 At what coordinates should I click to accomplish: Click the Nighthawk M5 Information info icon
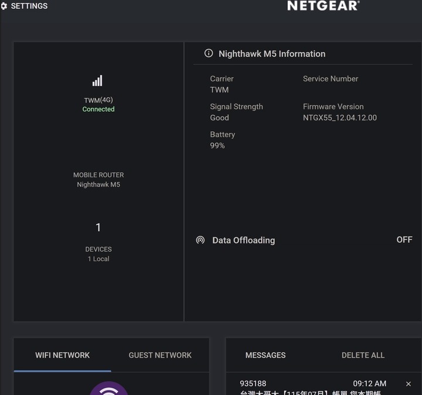coord(209,53)
